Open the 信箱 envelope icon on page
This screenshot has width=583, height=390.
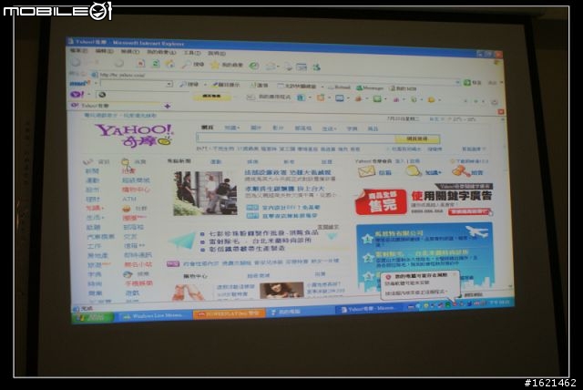[x=366, y=171]
